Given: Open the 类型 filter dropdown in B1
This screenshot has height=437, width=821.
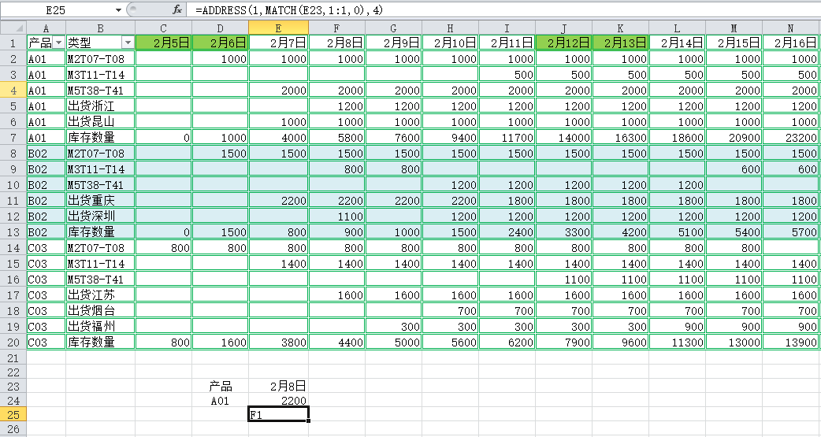Looking at the screenshot, I should [128, 43].
